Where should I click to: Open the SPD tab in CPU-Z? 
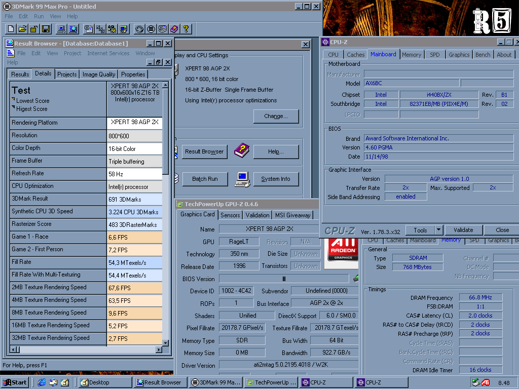click(434, 55)
